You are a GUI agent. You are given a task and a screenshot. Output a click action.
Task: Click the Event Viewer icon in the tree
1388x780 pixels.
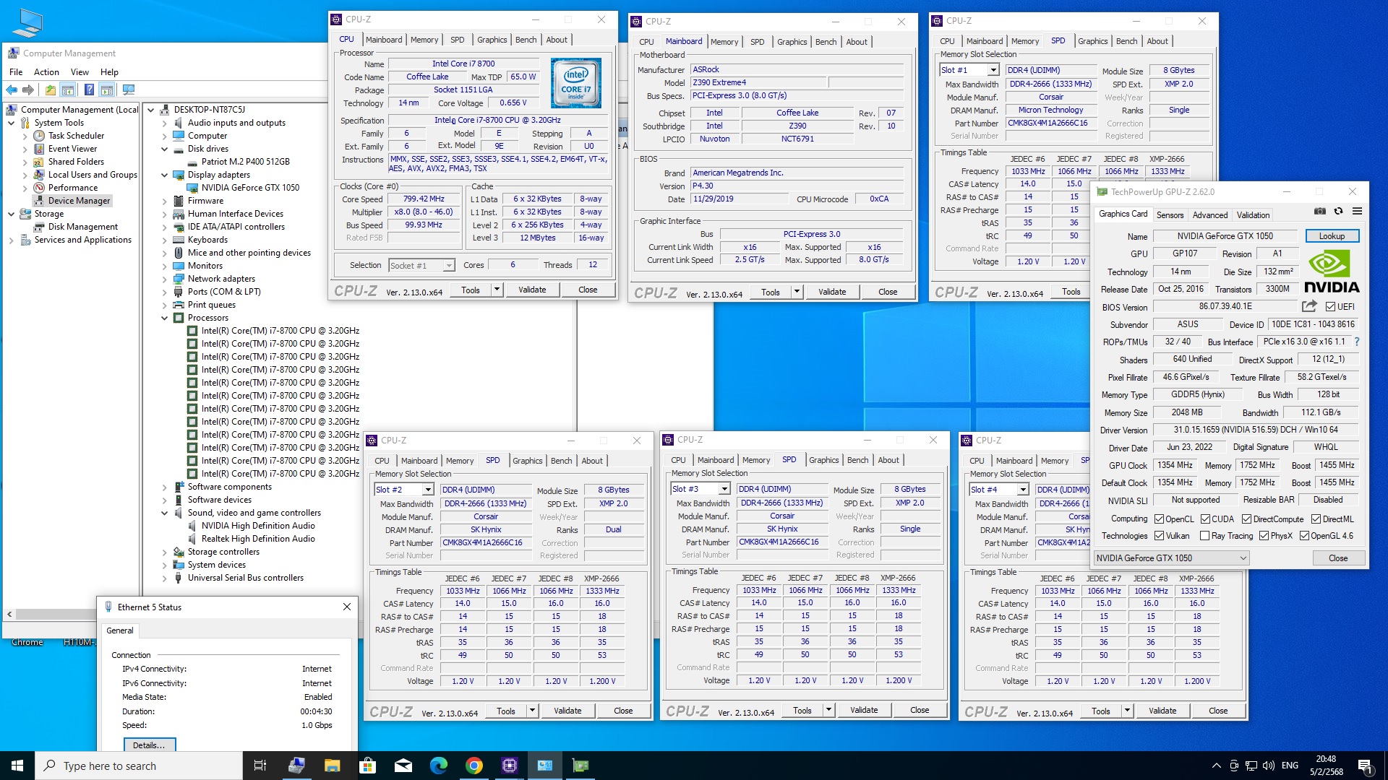tap(39, 149)
